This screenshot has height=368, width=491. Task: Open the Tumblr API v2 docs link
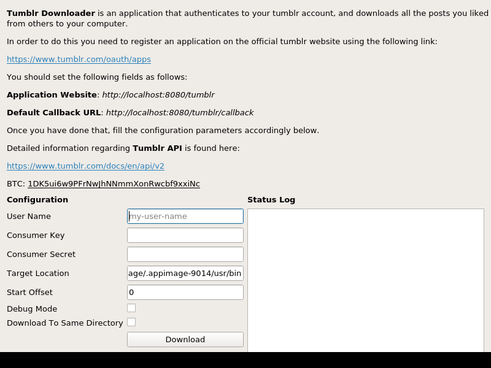pyautogui.click(x=85, y=166)
